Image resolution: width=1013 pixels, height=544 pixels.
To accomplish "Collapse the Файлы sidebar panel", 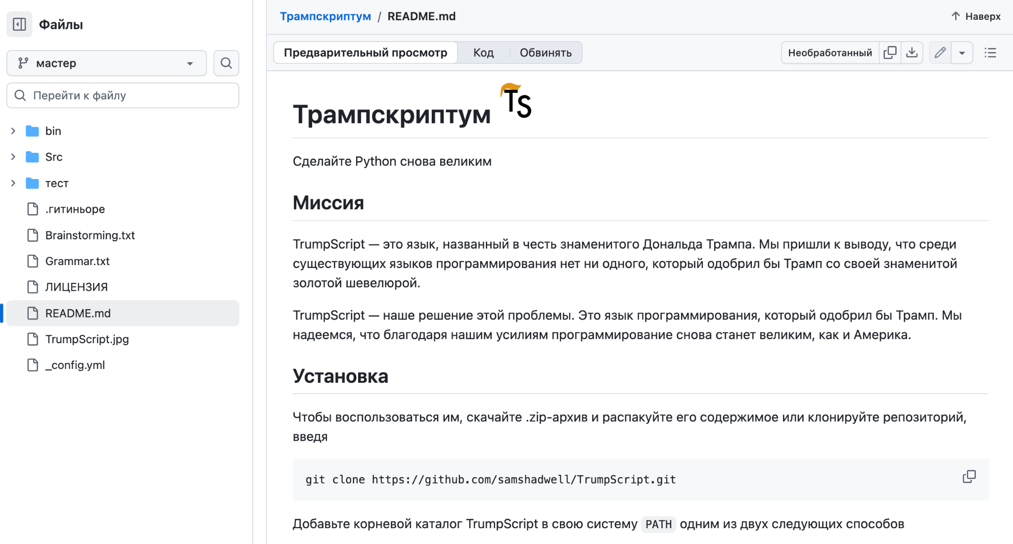I will (x=19, y=24).
